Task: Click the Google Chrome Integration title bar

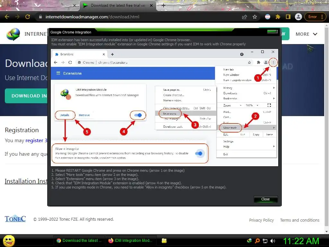Action: (164, 32)
